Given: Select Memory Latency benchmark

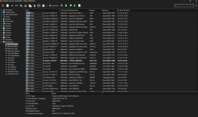Looking at the screenshot, I should 13,51.
